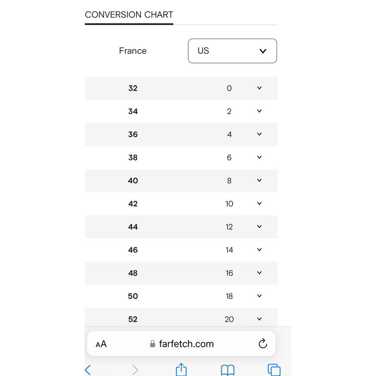Reload the page with refresh icon
The width and height of the screenshot is (376, 376).
pos(263,343)
